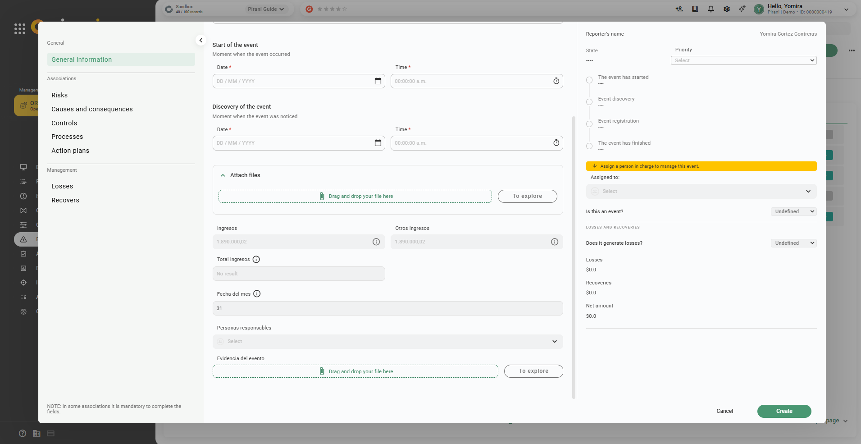Collapse the Attach files section

pyautogui.click(x=223, y=175)
